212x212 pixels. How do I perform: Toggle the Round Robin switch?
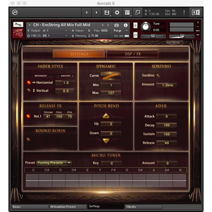pyautogui.click(x=28, y=139)
